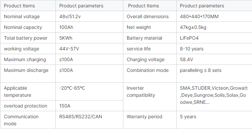Click the working voltage 44V-57V value
This screenshot has height=129, width=252.
click(69, 49)
